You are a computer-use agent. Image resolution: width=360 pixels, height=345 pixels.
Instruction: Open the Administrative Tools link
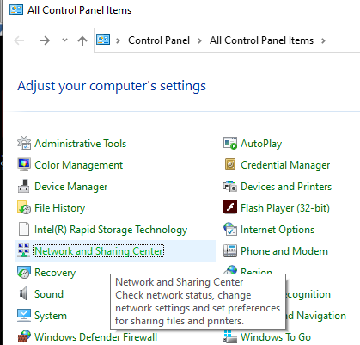(x=81, y=144)
